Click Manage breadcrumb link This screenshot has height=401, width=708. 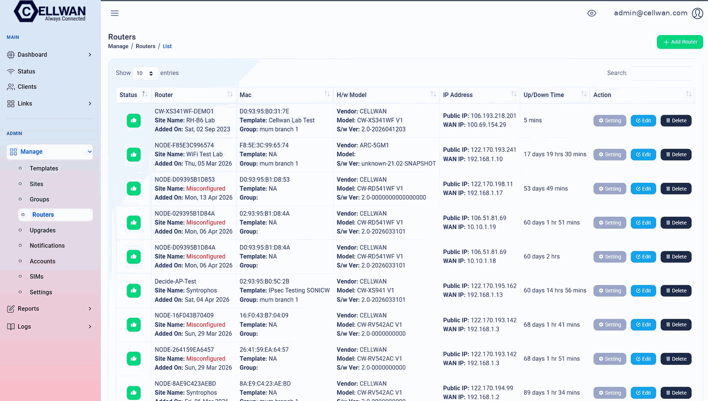(118, 46)
